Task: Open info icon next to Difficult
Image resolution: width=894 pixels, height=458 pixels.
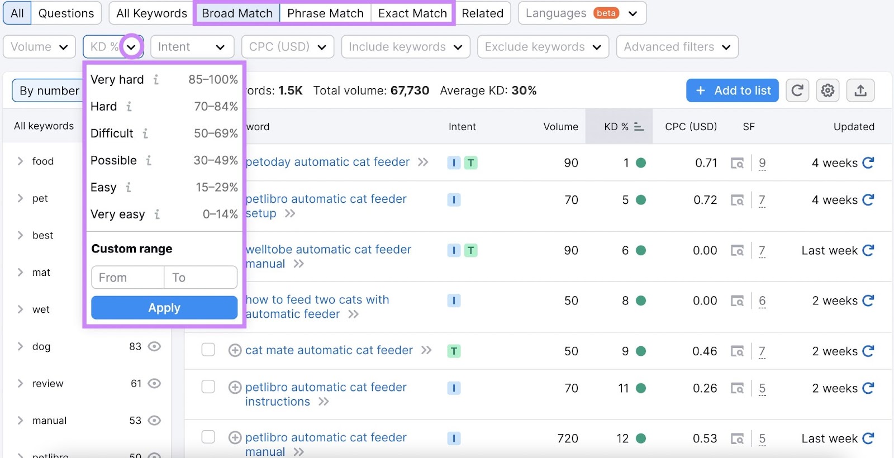Action: click(x=145, y=133)
